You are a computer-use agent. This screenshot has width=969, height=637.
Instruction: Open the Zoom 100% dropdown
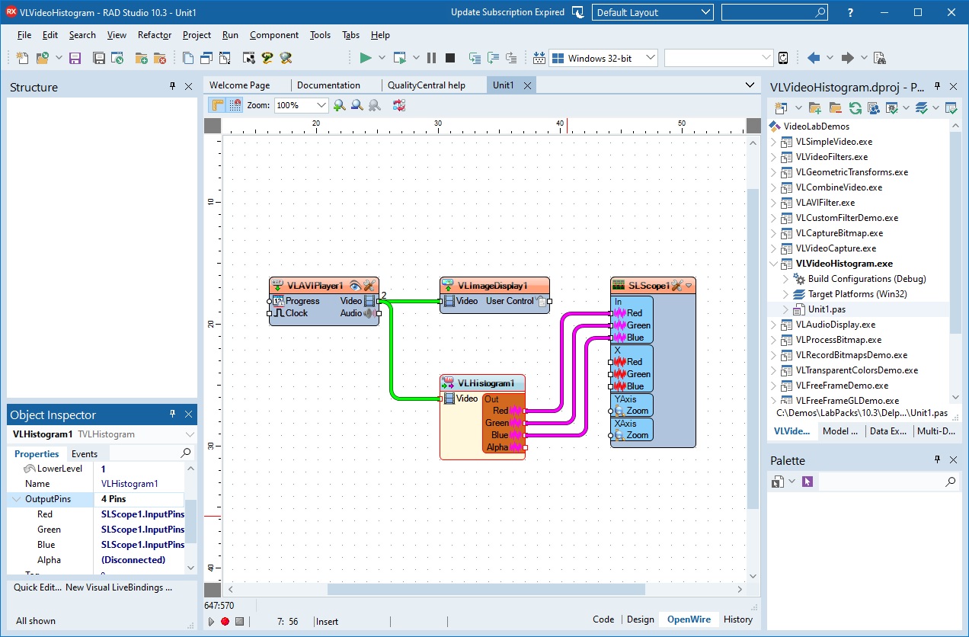point(321,106)
